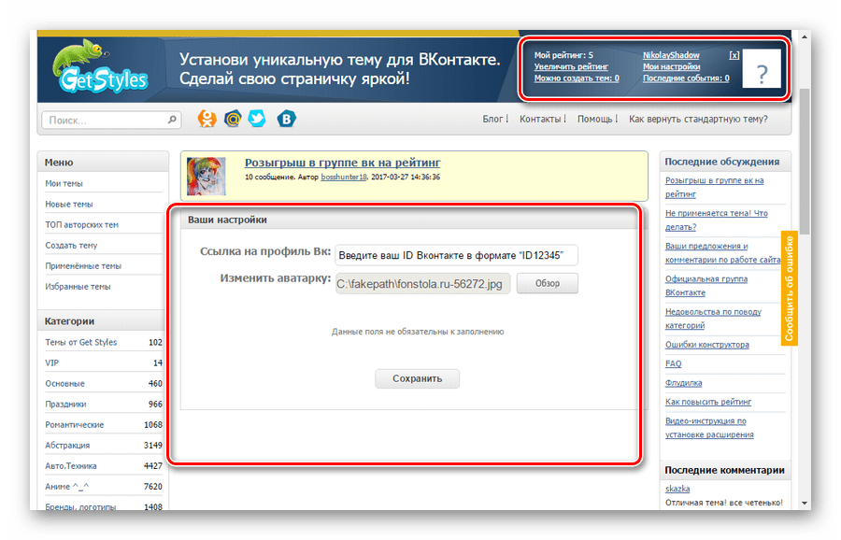841x540 pixels.
Task: Open discussion Не применяется тема! Что делать?
Action: pos(717,220)
